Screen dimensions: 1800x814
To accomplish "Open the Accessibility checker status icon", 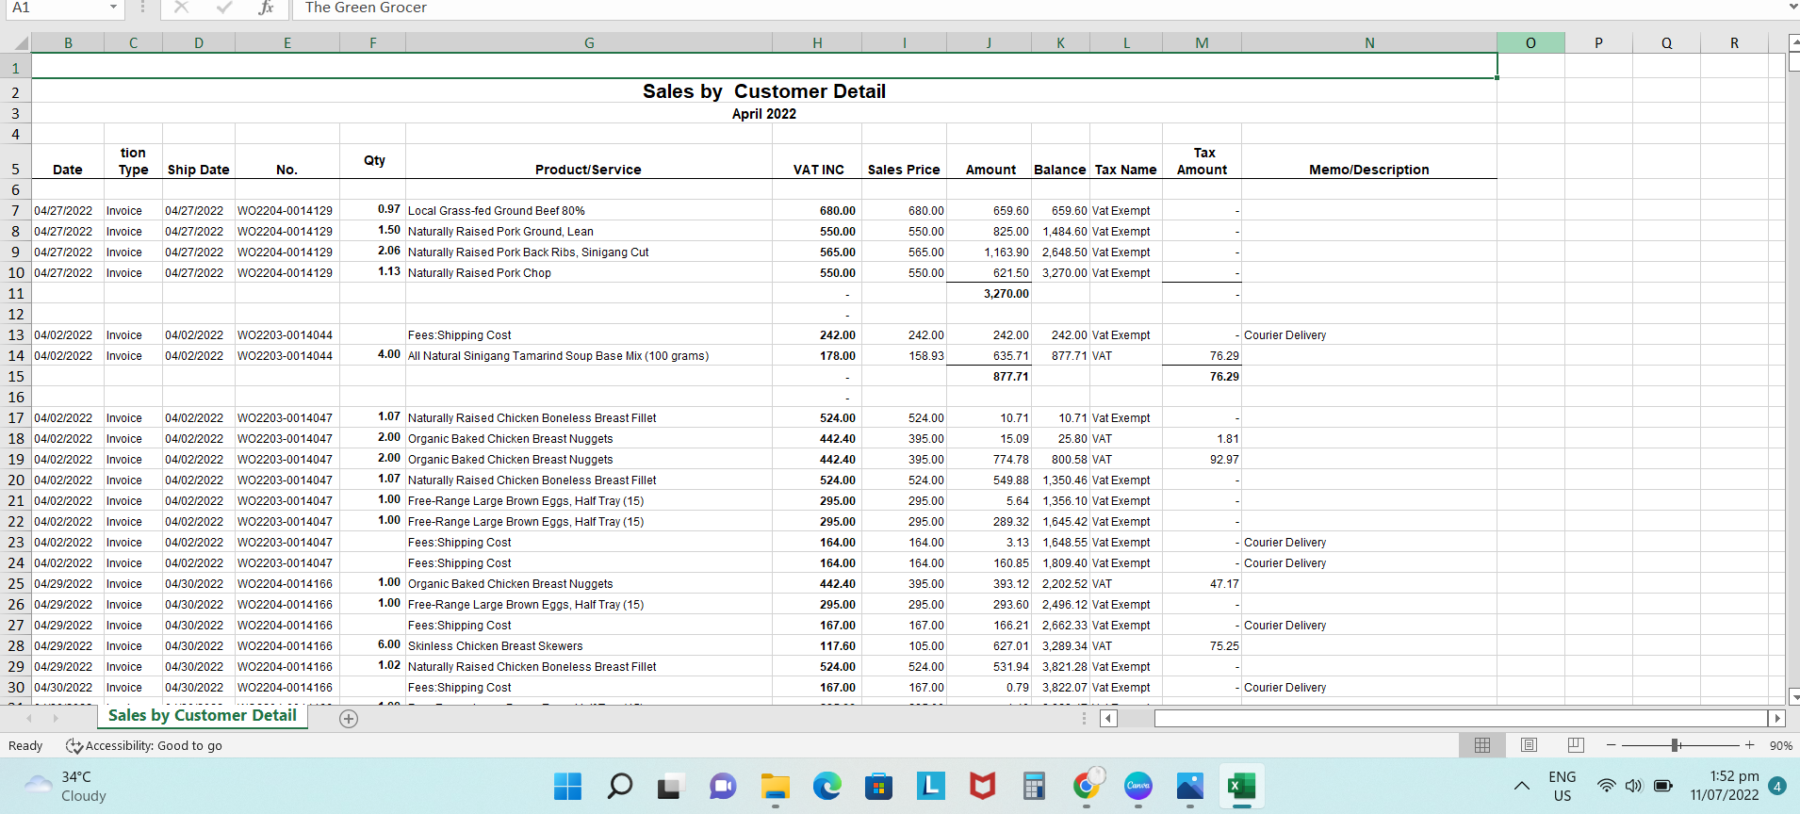I will point(74,746).
